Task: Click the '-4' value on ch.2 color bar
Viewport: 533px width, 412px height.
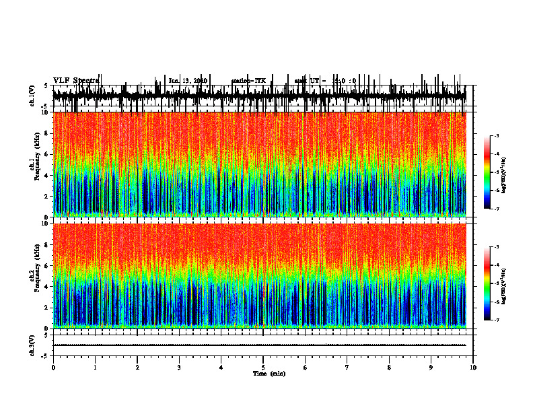Action: tap(497, 265)
